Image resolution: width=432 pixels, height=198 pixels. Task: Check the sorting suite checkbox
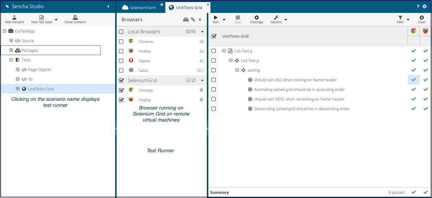213,70
